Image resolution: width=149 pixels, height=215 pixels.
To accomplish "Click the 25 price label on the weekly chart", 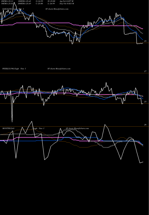I will (145, 102).
